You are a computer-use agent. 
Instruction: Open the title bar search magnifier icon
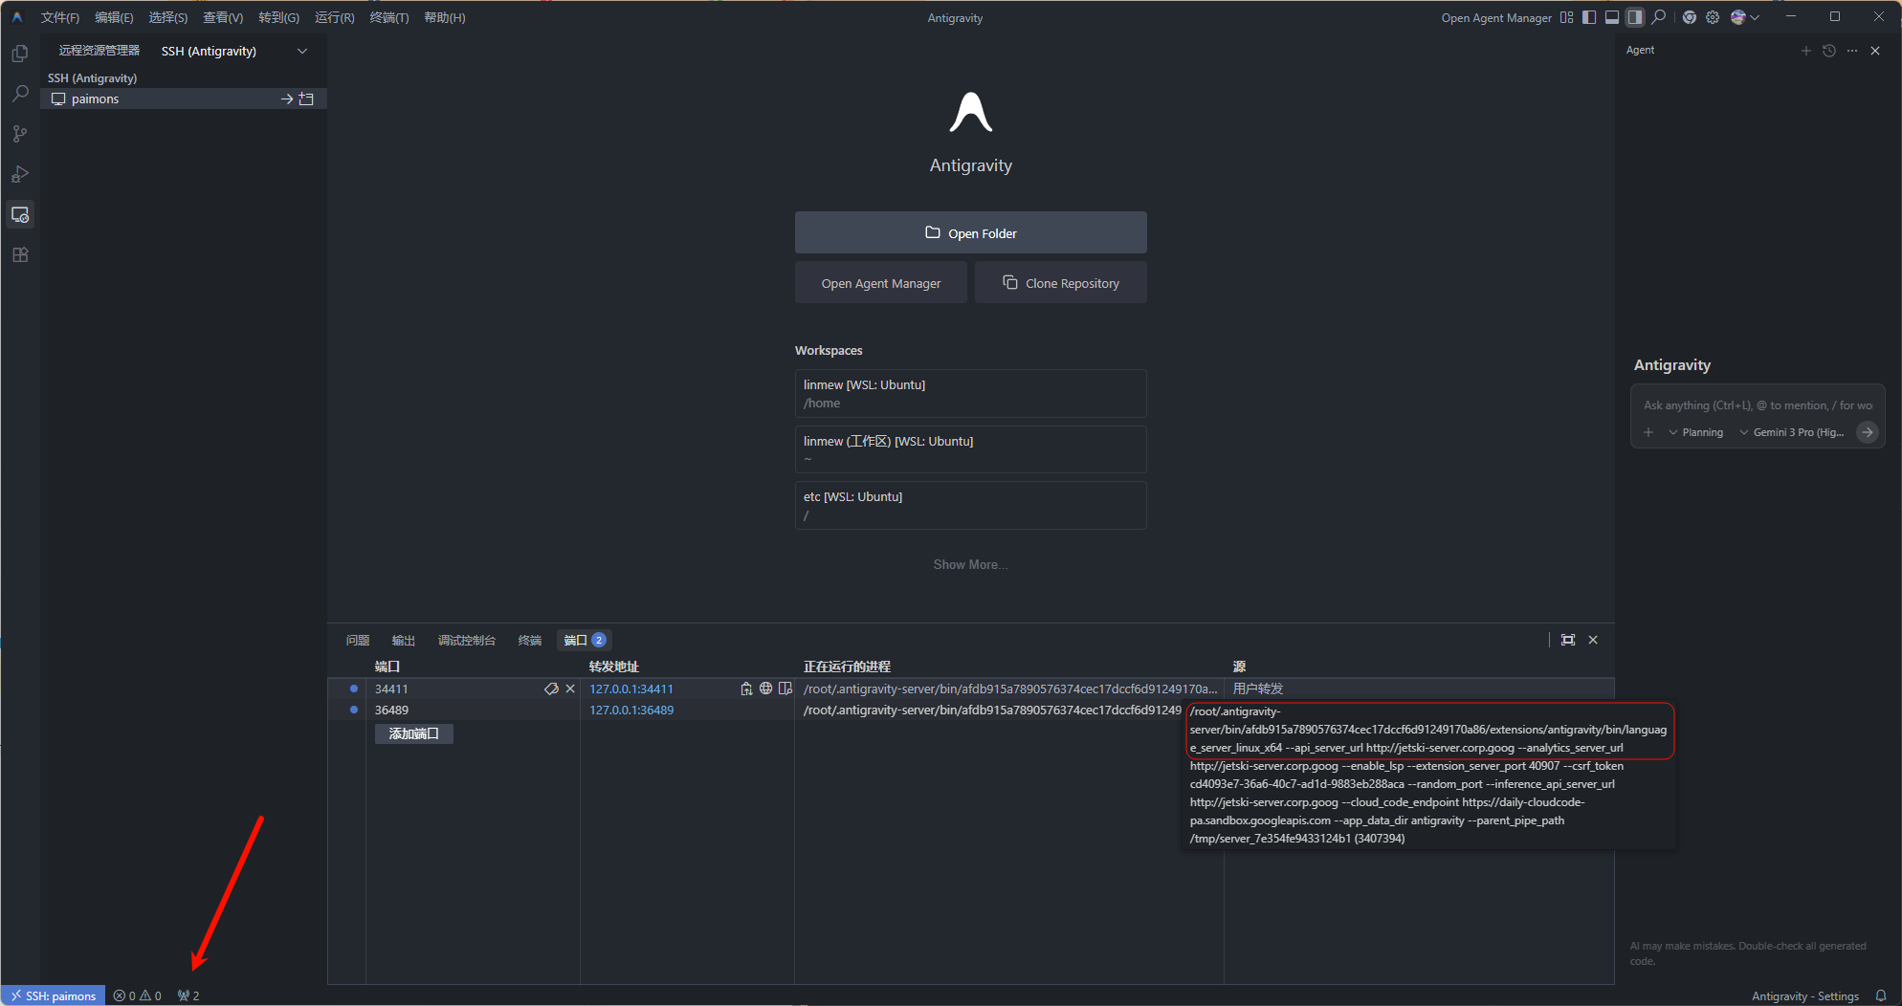point(1659,17)
